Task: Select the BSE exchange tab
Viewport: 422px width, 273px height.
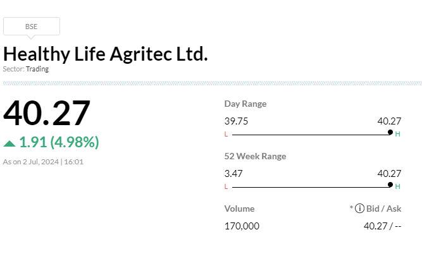Action: click(x=32, y=27)
